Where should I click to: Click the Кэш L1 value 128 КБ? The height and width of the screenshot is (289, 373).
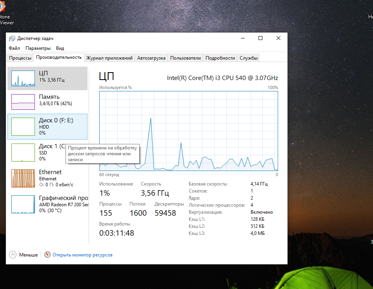pyautogui.click(x=257, y=219)
